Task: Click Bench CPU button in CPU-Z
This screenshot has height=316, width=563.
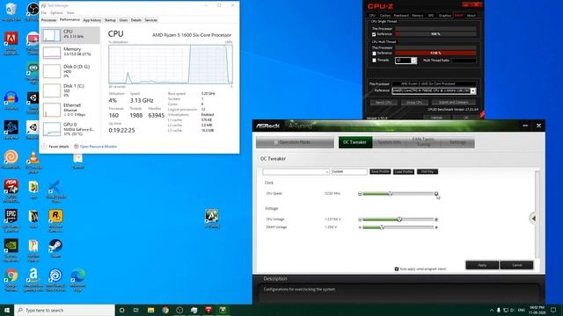Action: [x=384, y=103]
